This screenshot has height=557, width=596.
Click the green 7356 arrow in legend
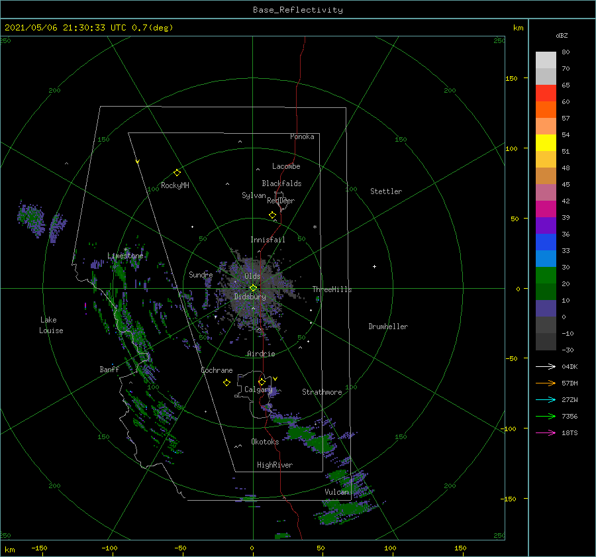coord(546,417)
